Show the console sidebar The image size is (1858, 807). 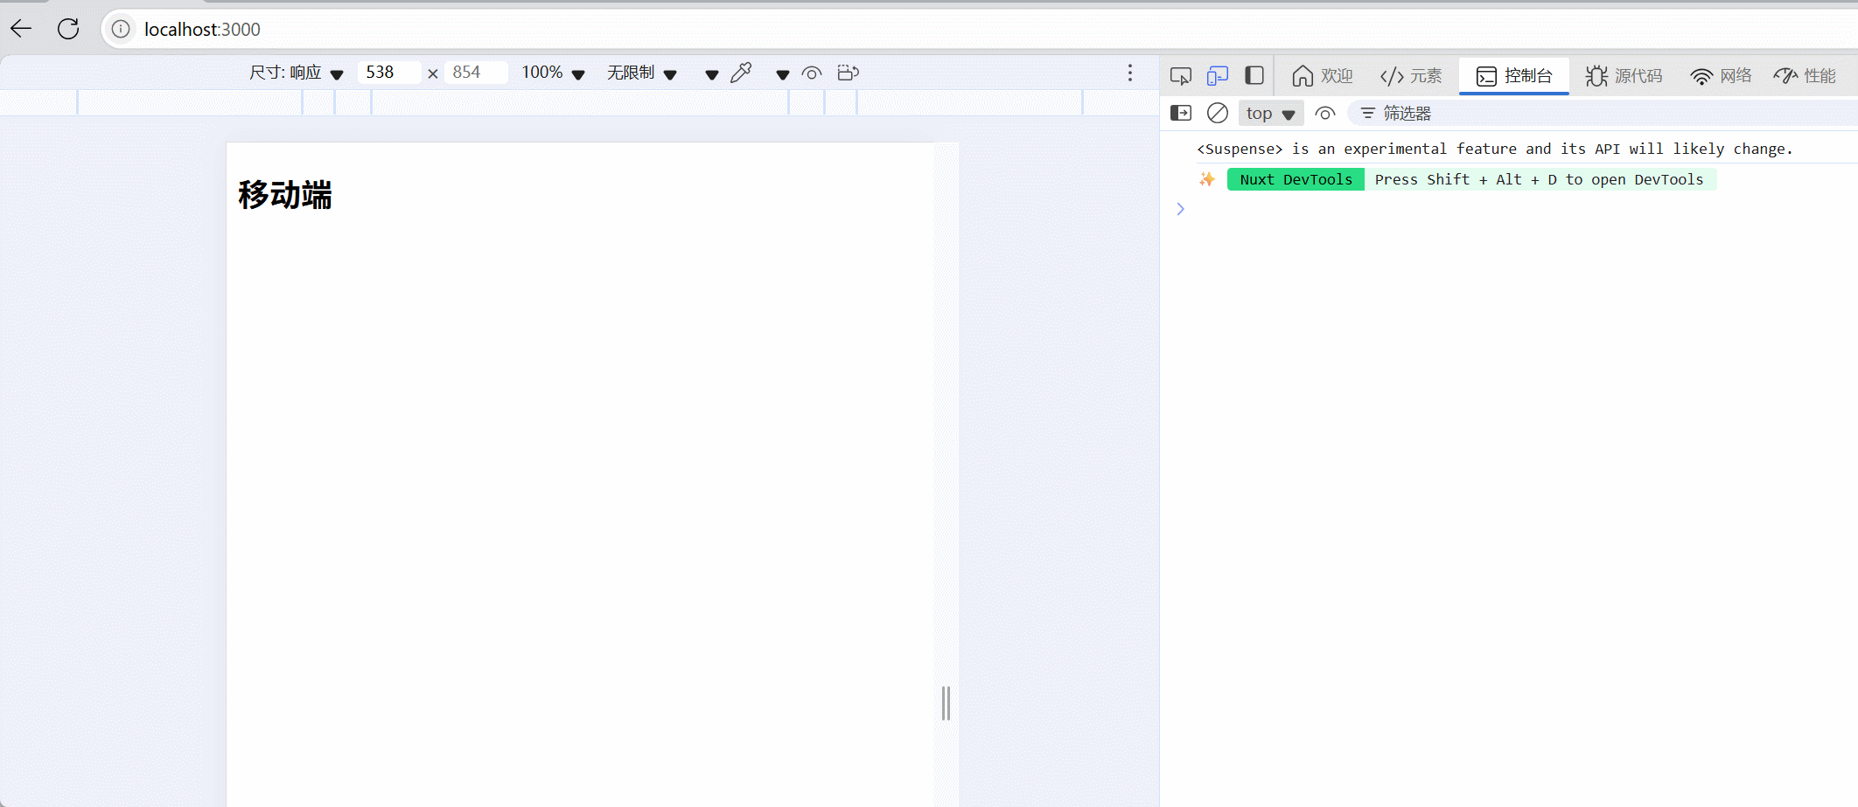click(1181, 113)
